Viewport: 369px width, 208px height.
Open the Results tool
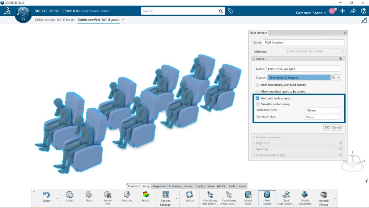coord(146,197)
